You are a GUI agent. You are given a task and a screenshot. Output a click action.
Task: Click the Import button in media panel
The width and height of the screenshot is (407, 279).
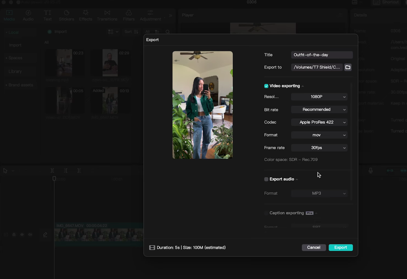coord(57,32)
